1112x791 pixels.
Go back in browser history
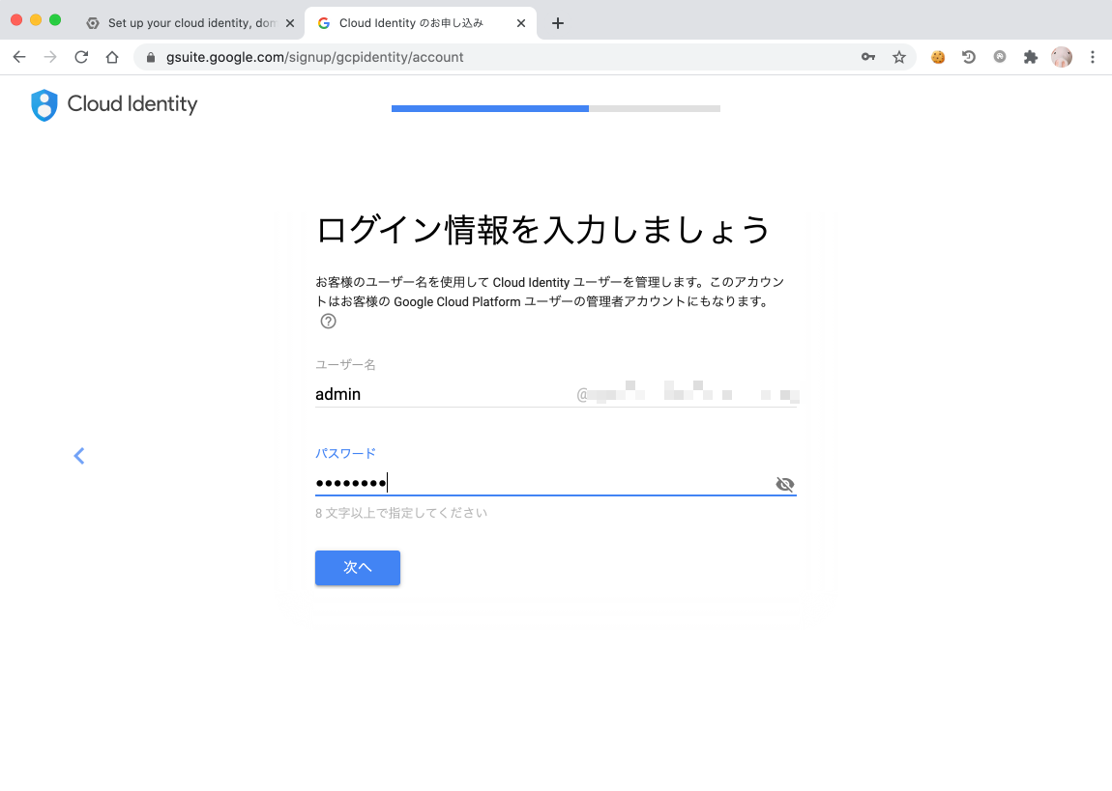point(19,57)
